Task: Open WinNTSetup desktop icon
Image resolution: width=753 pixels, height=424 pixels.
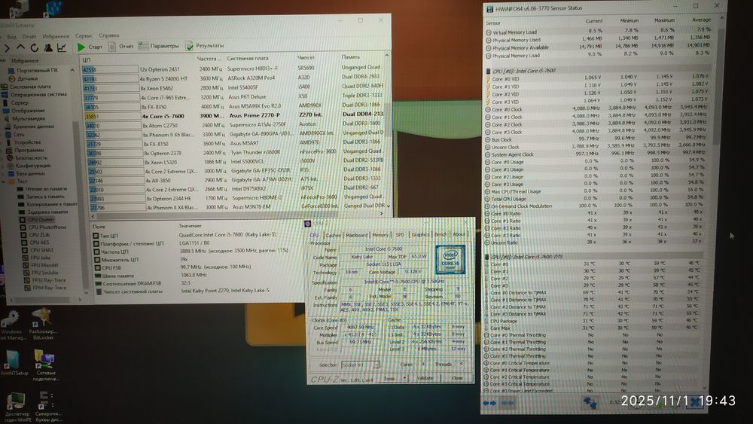Action: click(x=14, y=363)
